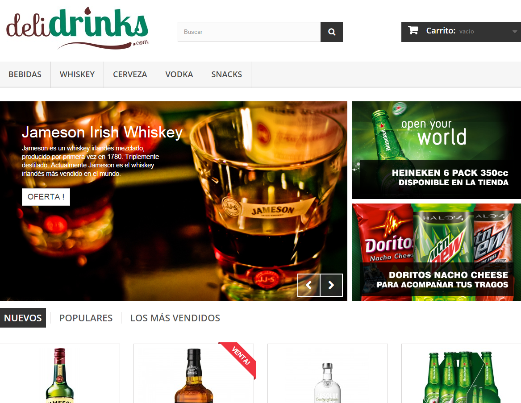The height and width of the screenshot is (403, 521).
Task: Select the NUEVOS tab
Action: [23, 318]
